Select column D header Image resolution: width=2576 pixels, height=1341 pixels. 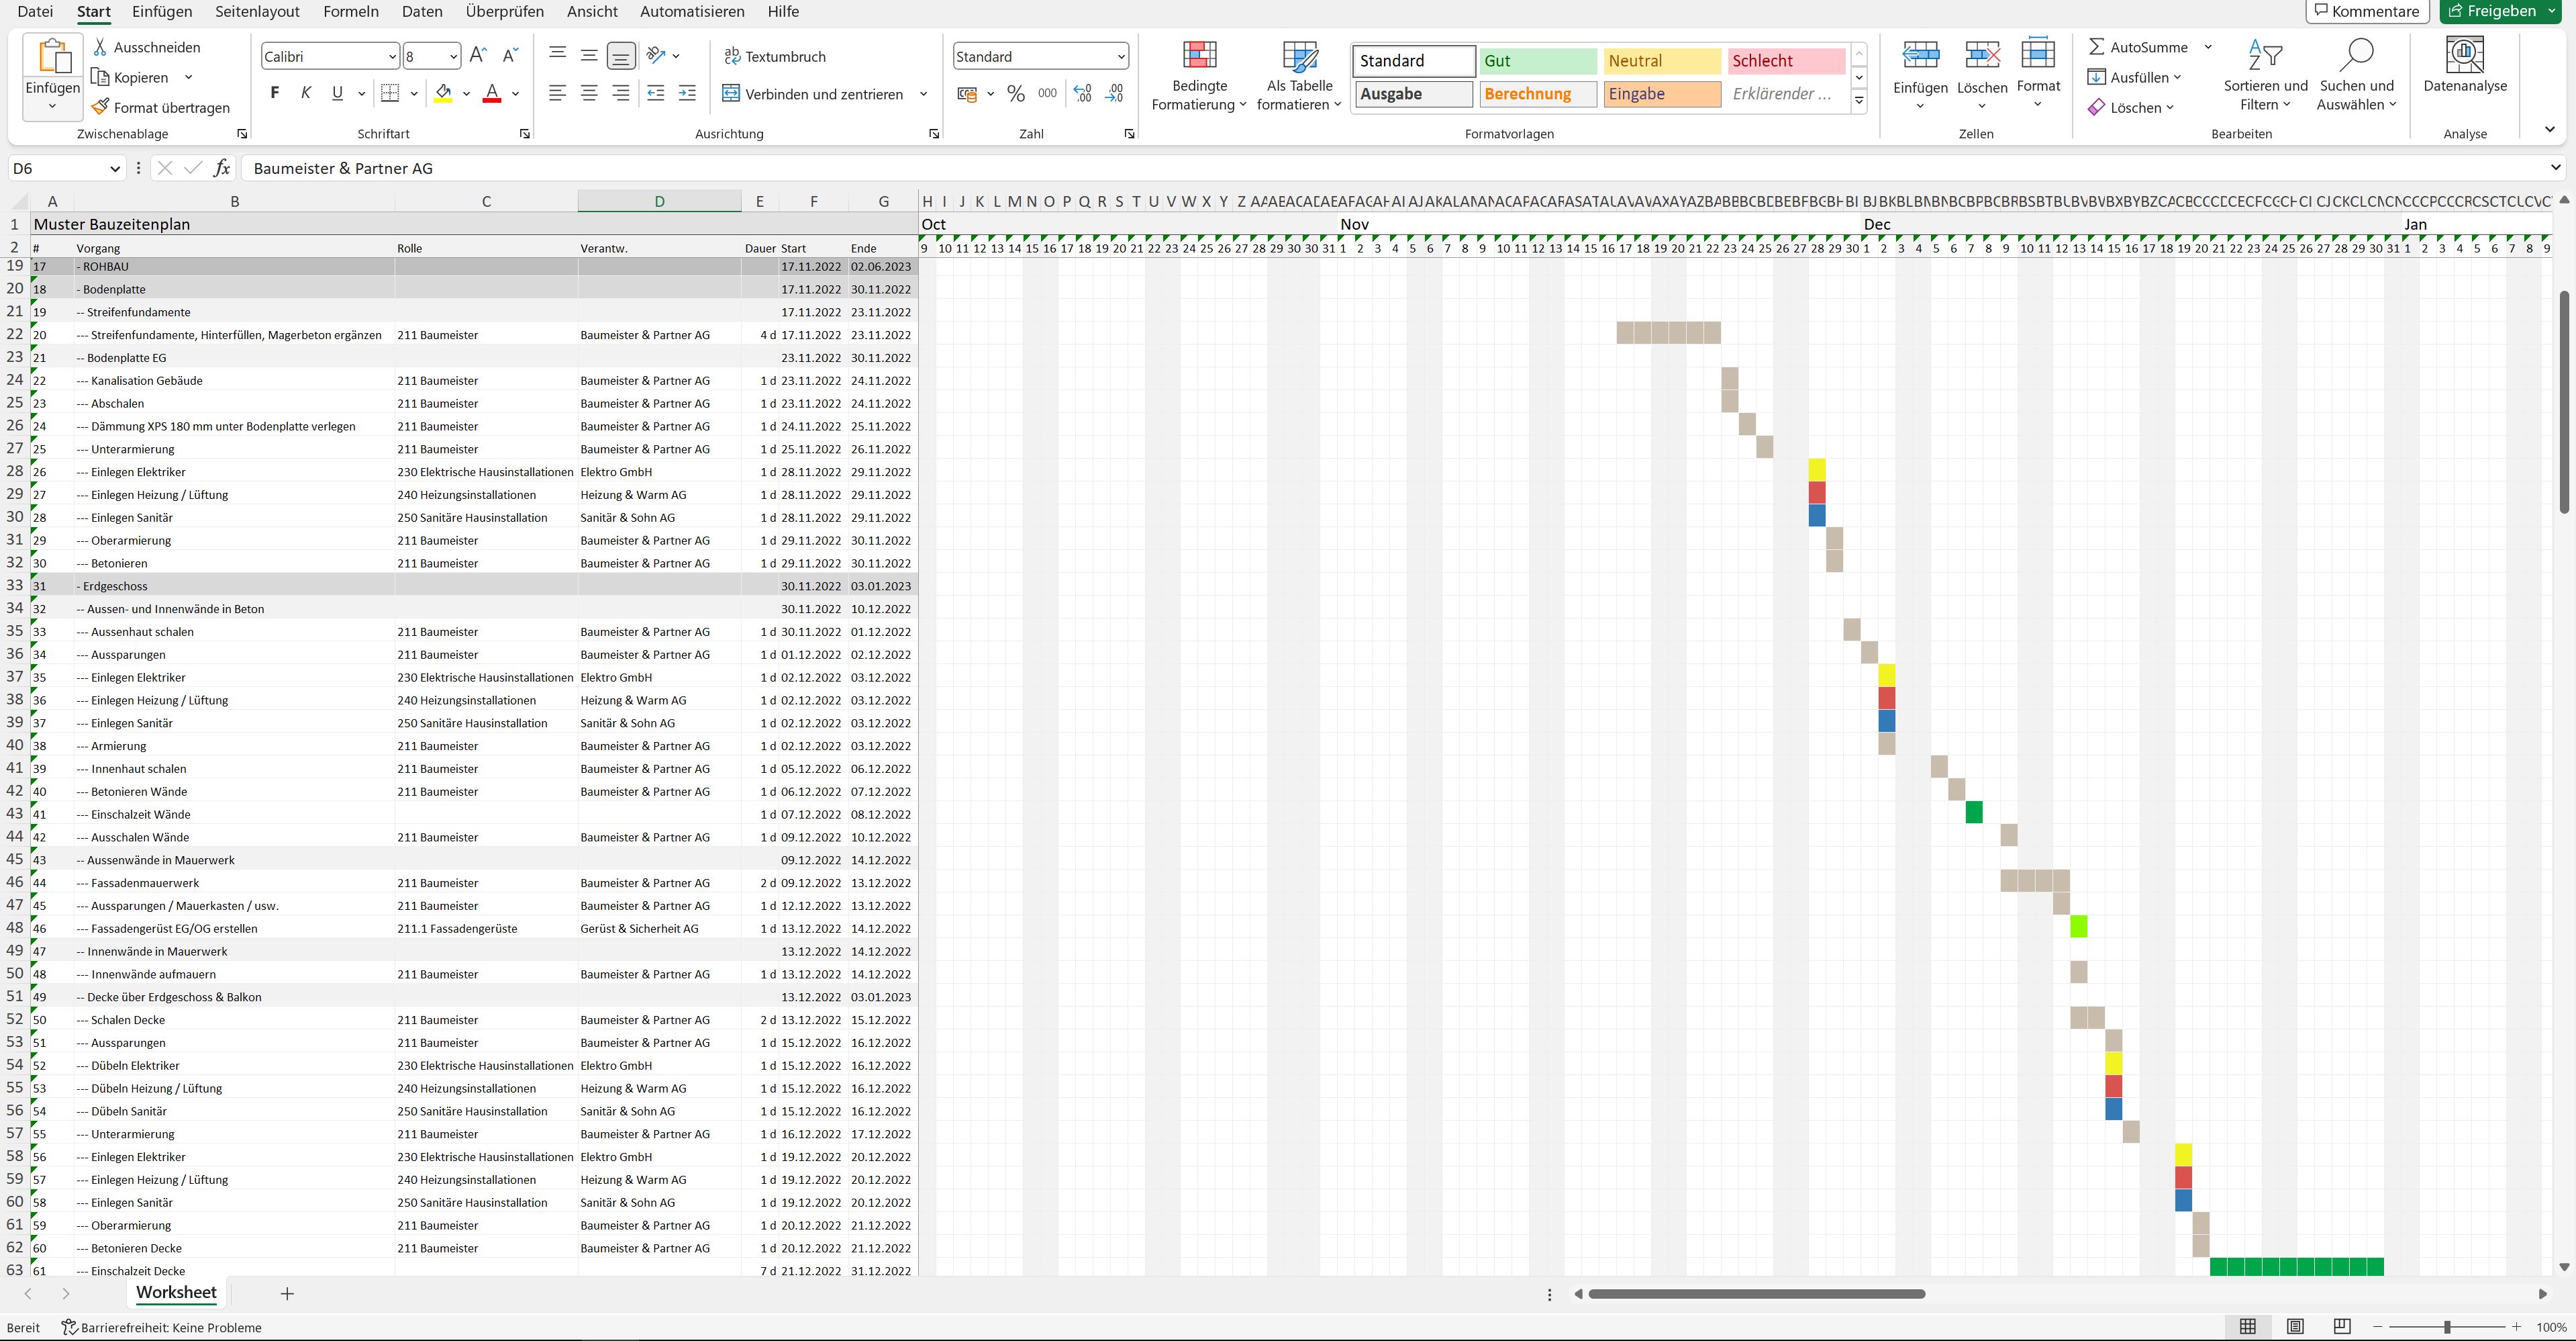pos(659,201)
